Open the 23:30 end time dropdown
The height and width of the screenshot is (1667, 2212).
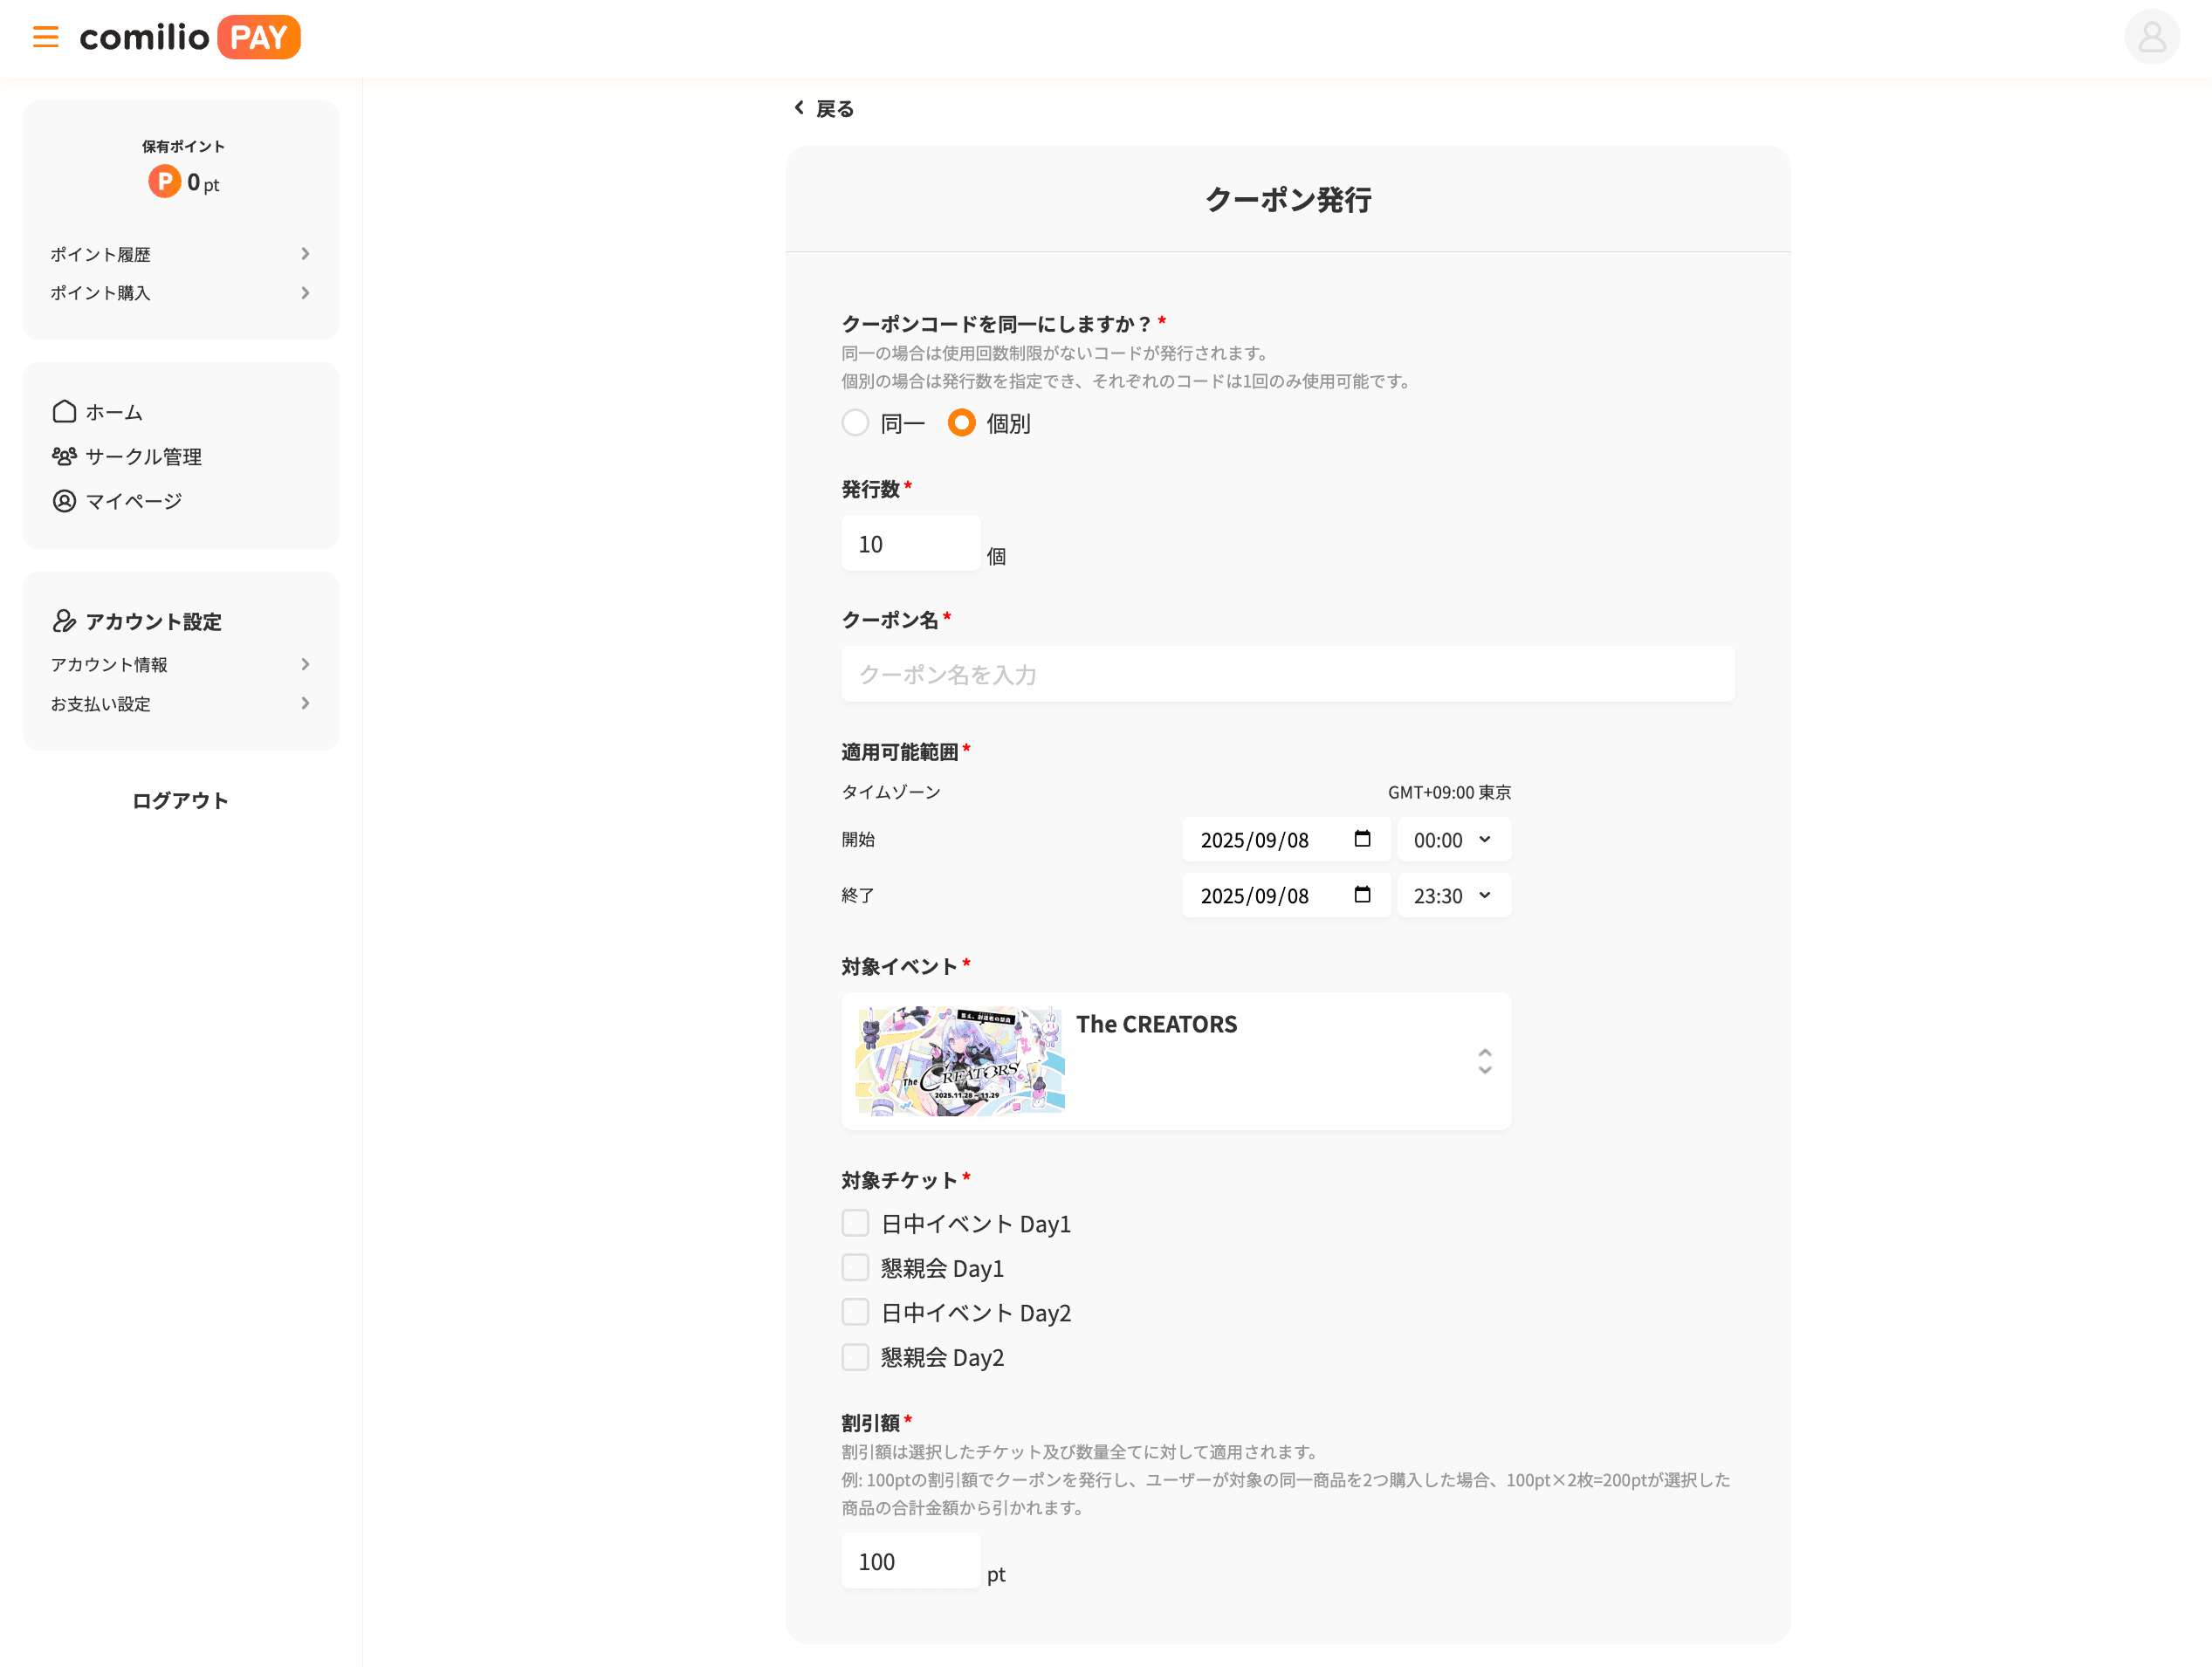pos(1453,895)
